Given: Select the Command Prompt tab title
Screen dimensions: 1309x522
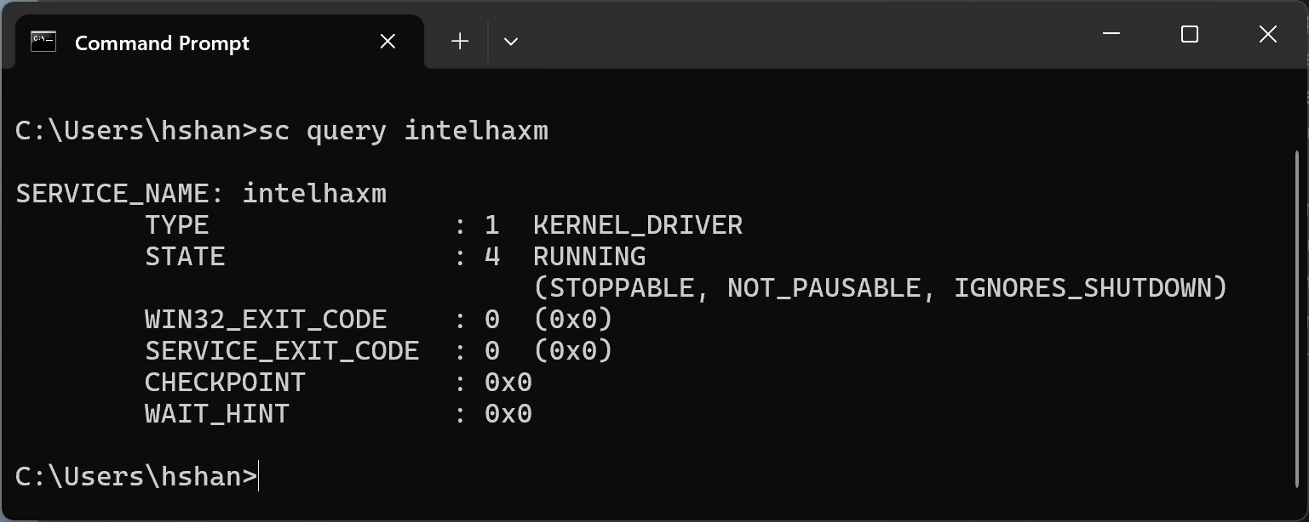Looking at the screenshot, I should [x=162, y=43].
